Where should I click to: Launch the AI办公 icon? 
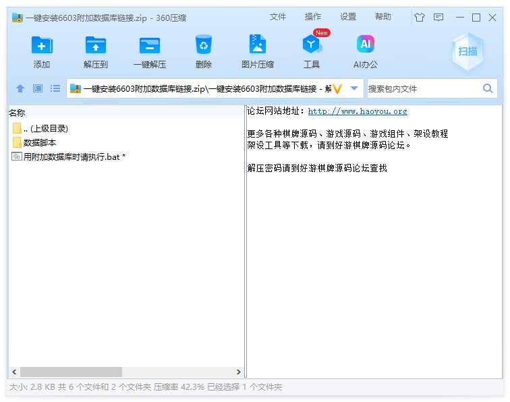point(366,44)
